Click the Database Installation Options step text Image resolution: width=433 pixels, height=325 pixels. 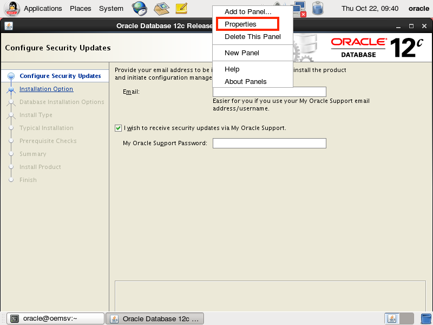point(62,102)
